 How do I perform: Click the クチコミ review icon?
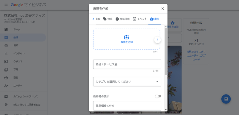point(6,62)
